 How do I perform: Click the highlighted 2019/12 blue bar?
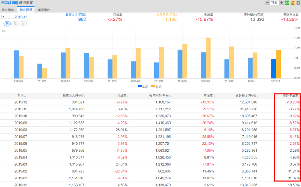click(274, 69)
